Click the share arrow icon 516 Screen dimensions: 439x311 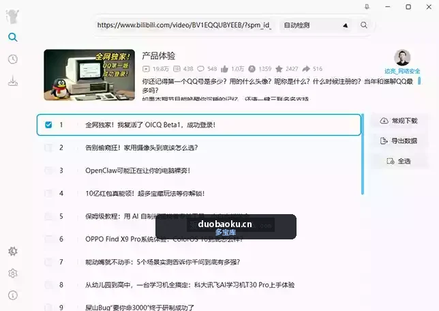(306, 69)
